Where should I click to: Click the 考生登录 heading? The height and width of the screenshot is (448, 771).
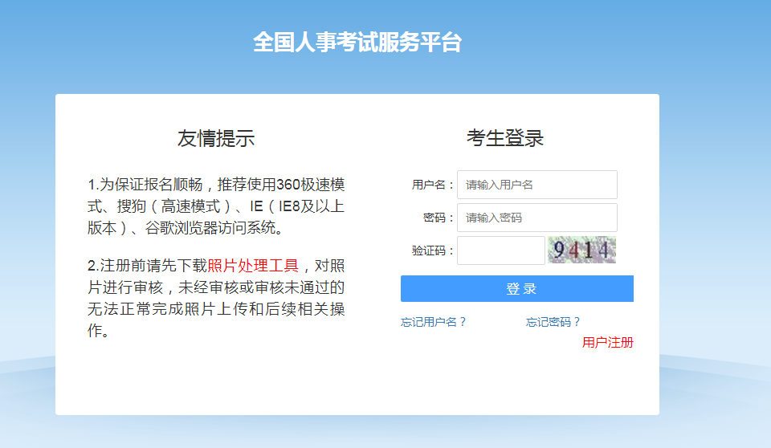click(x=505, y=138)
